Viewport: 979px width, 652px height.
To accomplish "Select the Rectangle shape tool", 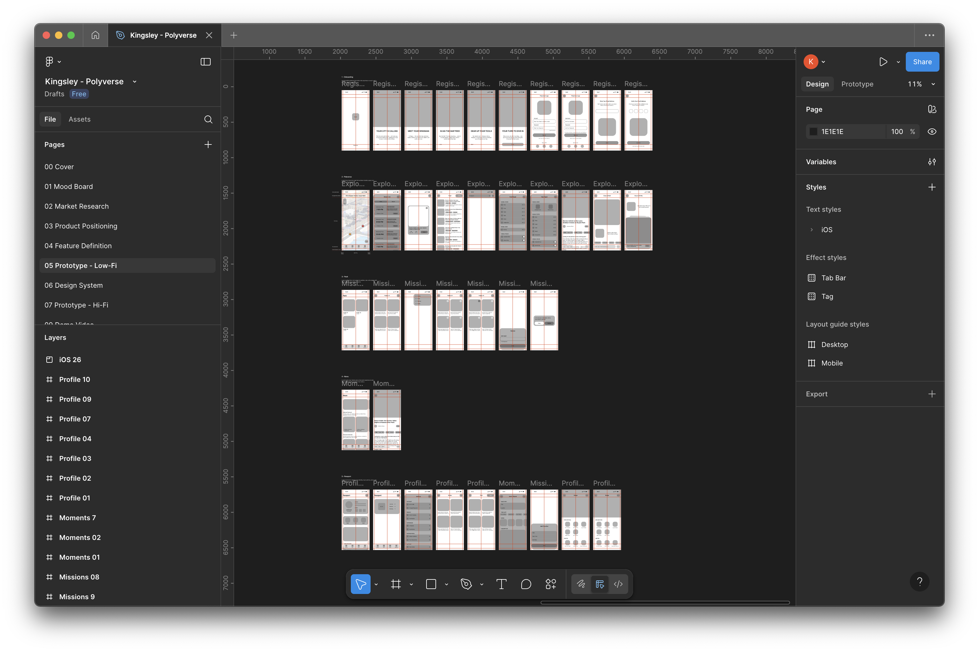I will point(431,584).
